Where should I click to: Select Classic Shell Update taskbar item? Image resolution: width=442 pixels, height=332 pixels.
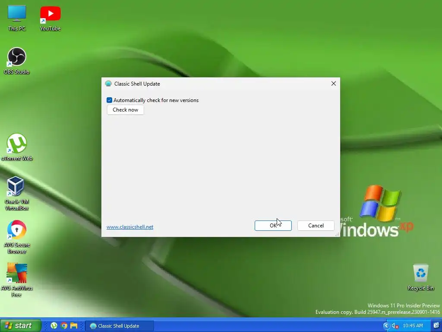pyautogui.click(x=120, y=326)
